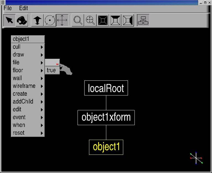Image resolution: width=212 pixels, height=173 pixels.
Task: Expand the when submenu arrow
Action: tap(42, 125)
